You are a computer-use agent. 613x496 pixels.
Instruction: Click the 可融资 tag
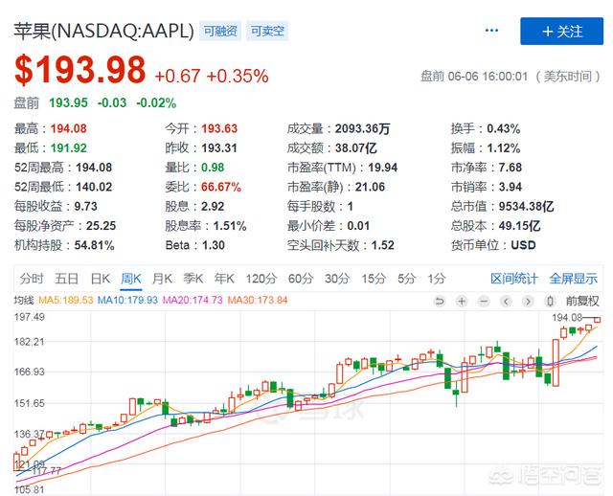click(220, 31)
